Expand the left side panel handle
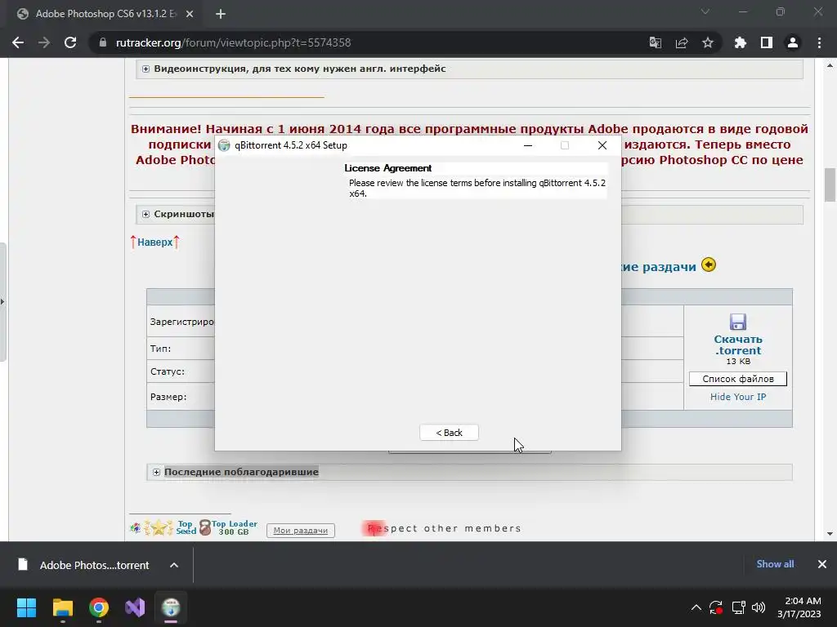The height and width of the screenshot is (627, 837). (x=2, y=302)
